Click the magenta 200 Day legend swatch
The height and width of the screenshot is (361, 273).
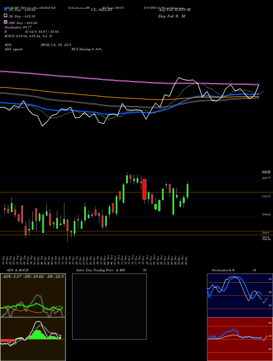(x=5, y=22)
